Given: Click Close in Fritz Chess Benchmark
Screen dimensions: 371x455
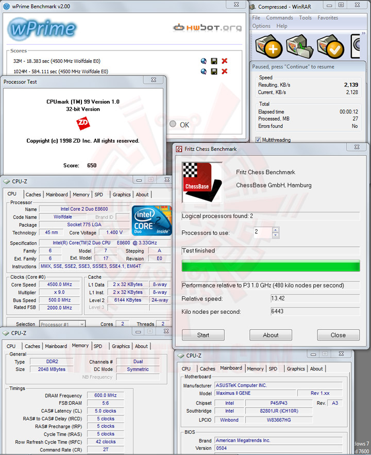Looking at the screenshot, I should (x=338, y=335).
